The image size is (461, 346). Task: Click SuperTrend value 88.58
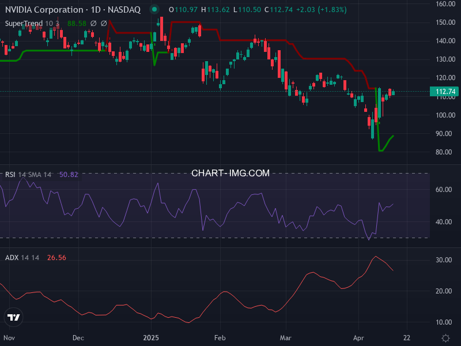pyautogui.click(x=77, y=23)
